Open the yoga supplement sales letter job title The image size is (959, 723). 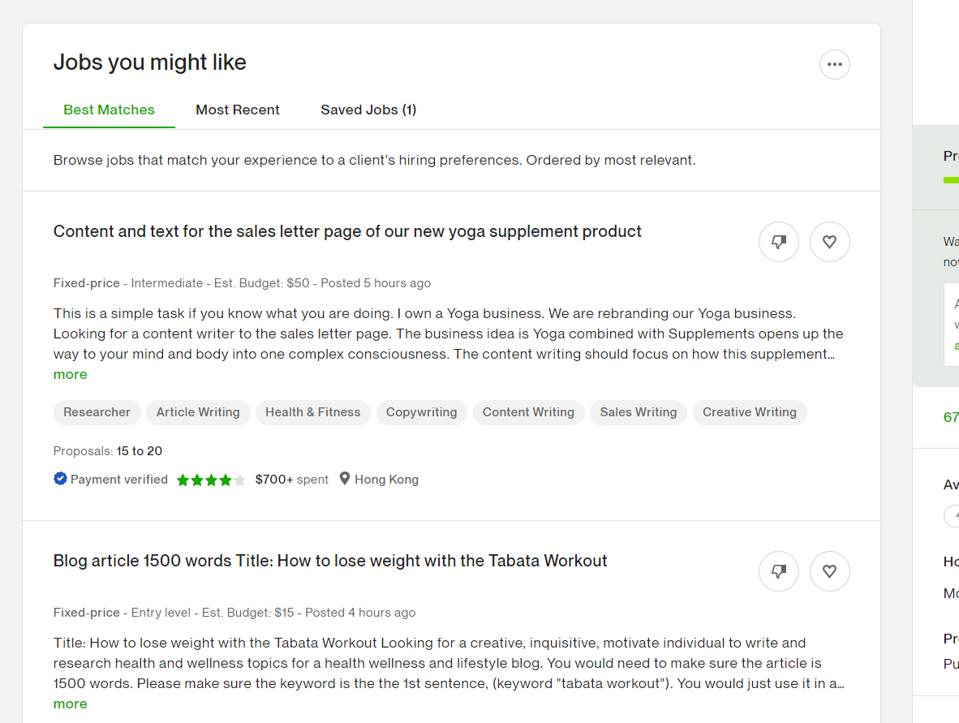[x=347, y=231]
